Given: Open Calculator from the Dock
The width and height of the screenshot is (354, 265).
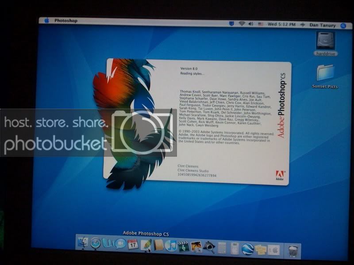Looking at the screenshot, I should 222,248.
